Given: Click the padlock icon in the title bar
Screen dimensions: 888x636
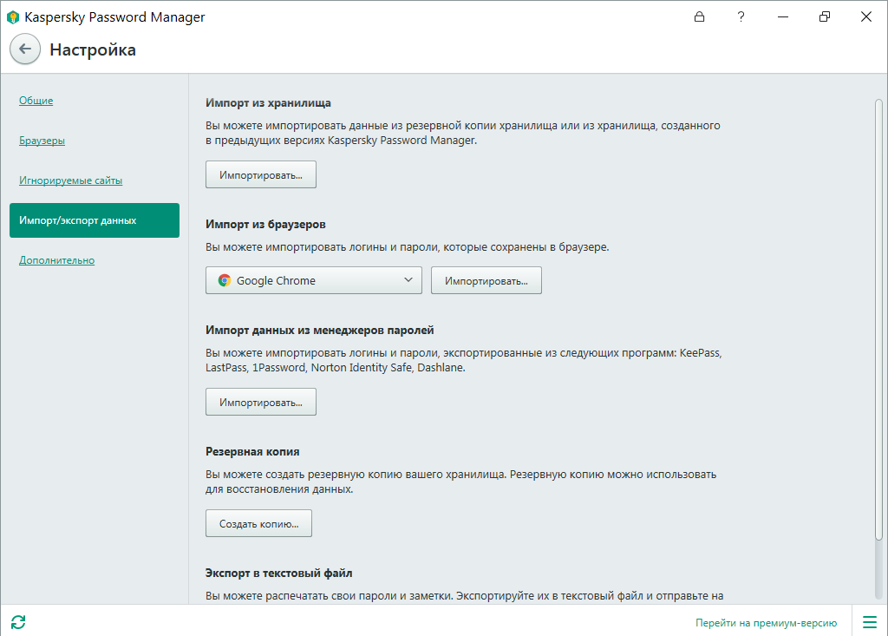Looking at the screenshot, I should point(699,16).
